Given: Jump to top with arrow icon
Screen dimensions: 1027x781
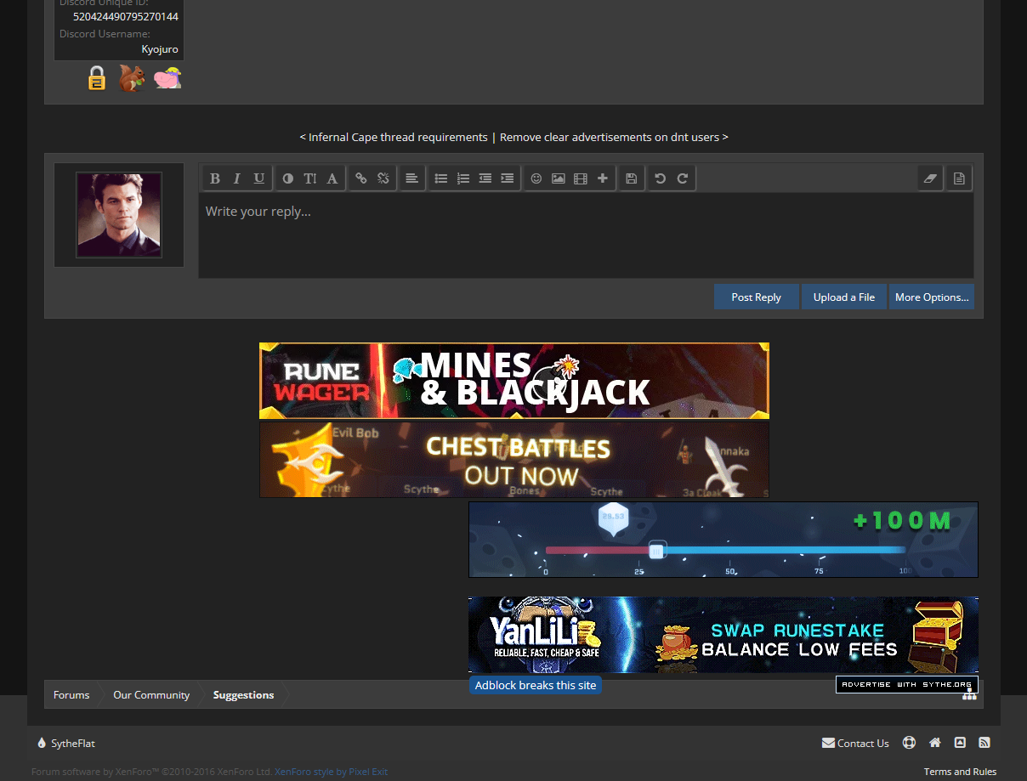Looking at the screenshot, I should [960, 743].
